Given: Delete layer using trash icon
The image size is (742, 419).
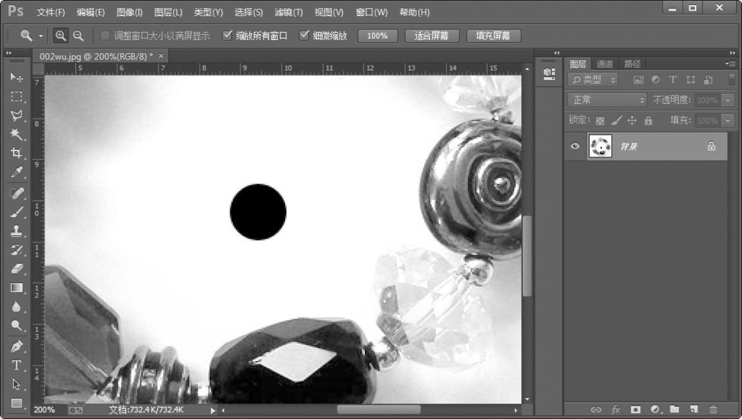Looking at the screenshot, I should (713, 409).
